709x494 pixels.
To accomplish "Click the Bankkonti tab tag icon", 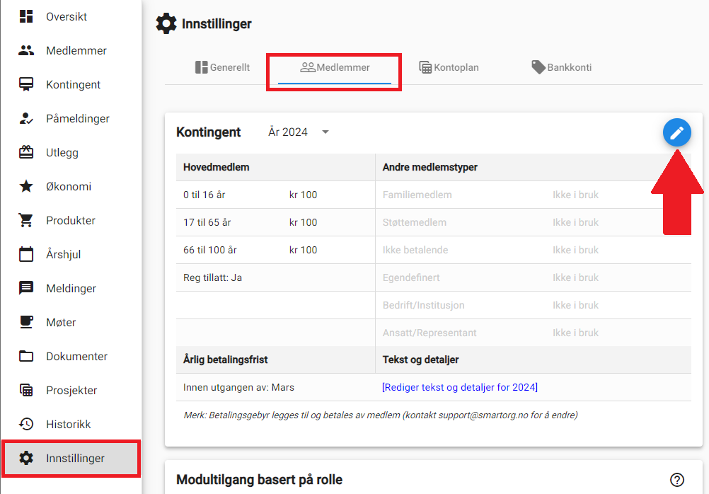I will coord(538,67).
